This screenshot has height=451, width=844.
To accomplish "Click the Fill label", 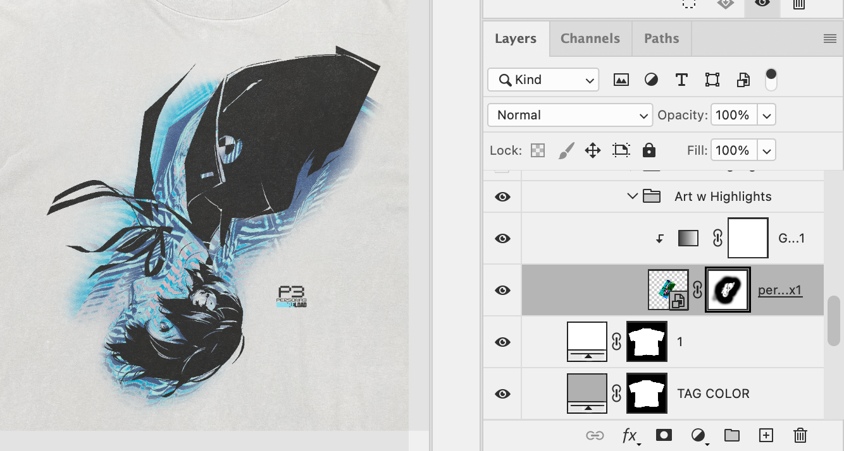I will coord(697,151).
